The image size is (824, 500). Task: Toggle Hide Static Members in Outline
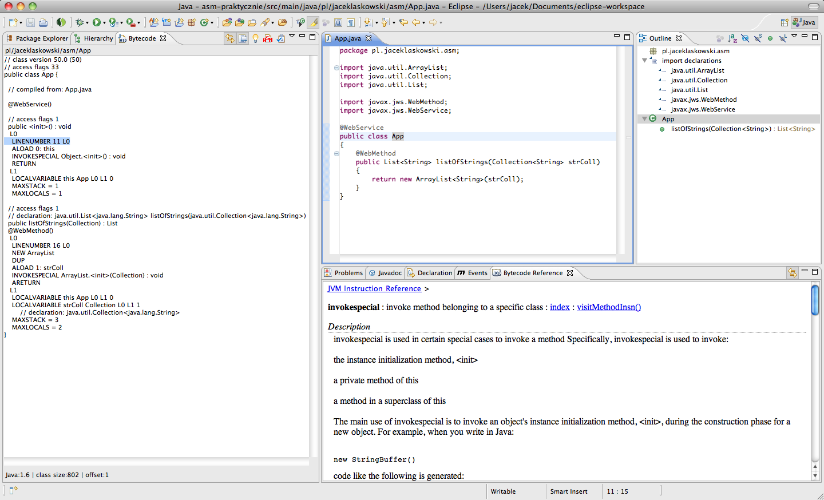758,38
